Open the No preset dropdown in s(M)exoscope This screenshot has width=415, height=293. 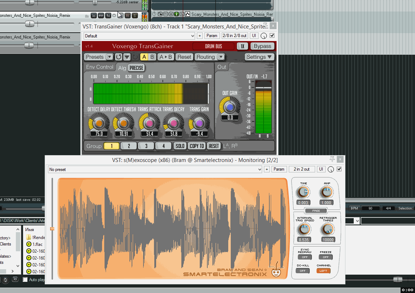click(x=155, y=169)
